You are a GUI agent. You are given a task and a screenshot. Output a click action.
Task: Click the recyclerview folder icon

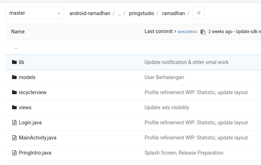(x=14, y=92)
